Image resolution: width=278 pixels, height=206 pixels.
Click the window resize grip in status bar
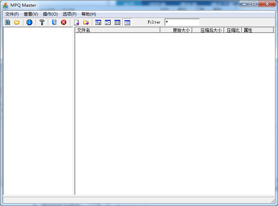tap(273, 201)
